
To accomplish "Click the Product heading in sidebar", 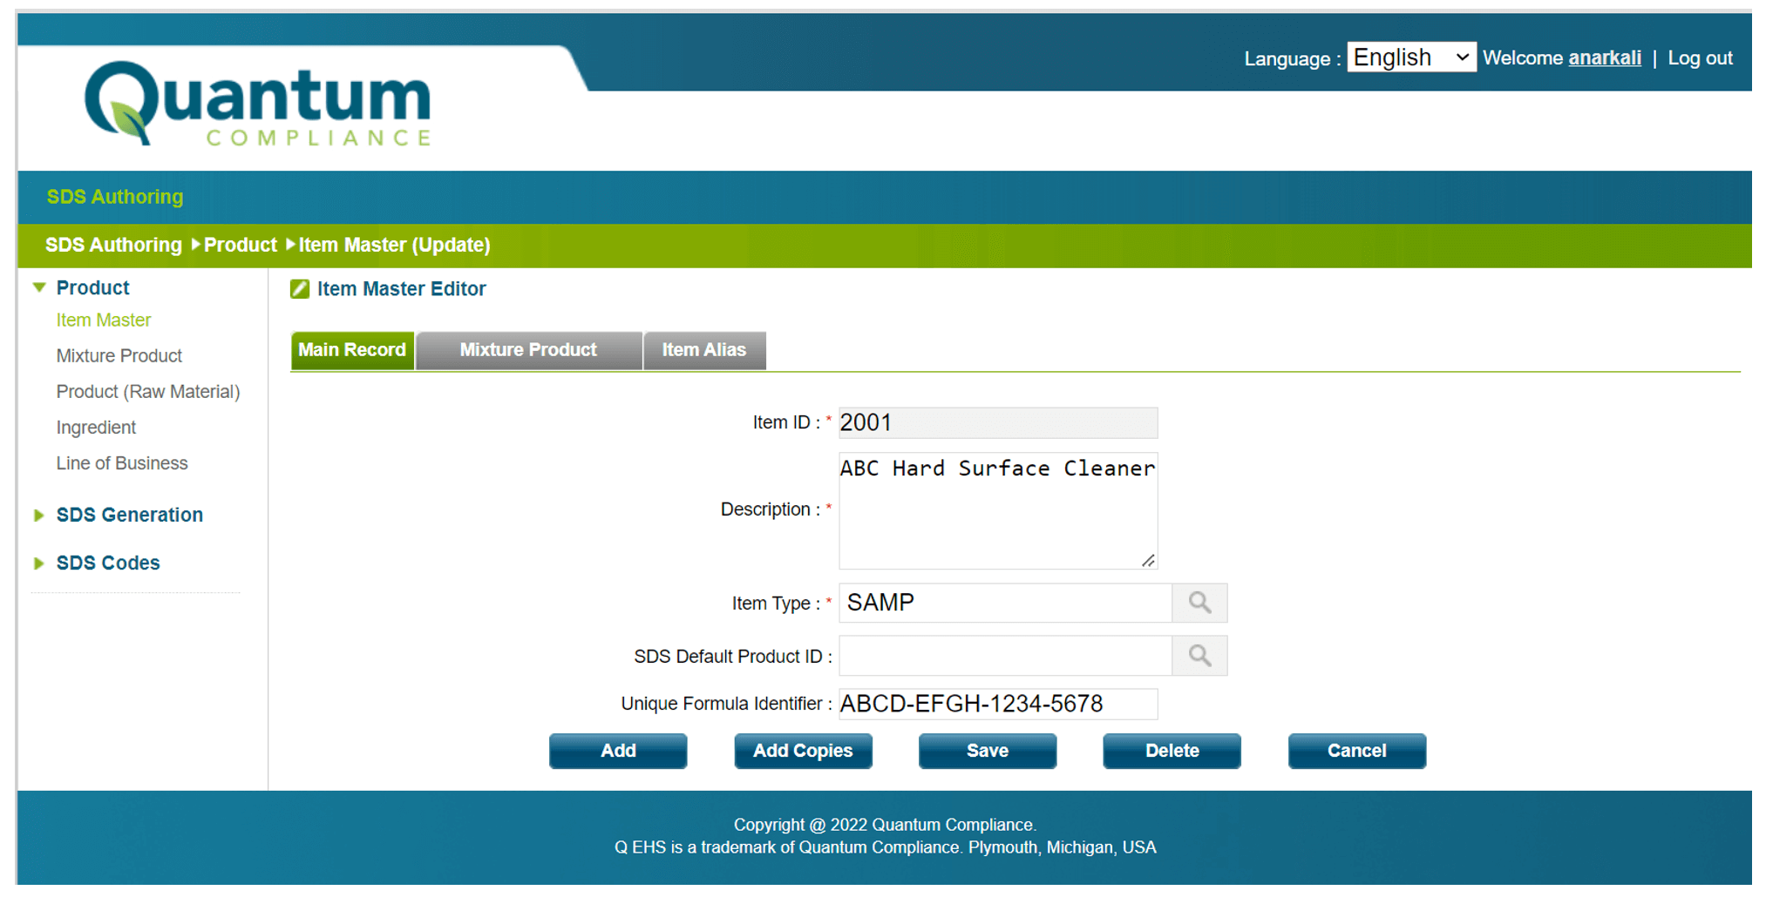I will pos(93,287).
